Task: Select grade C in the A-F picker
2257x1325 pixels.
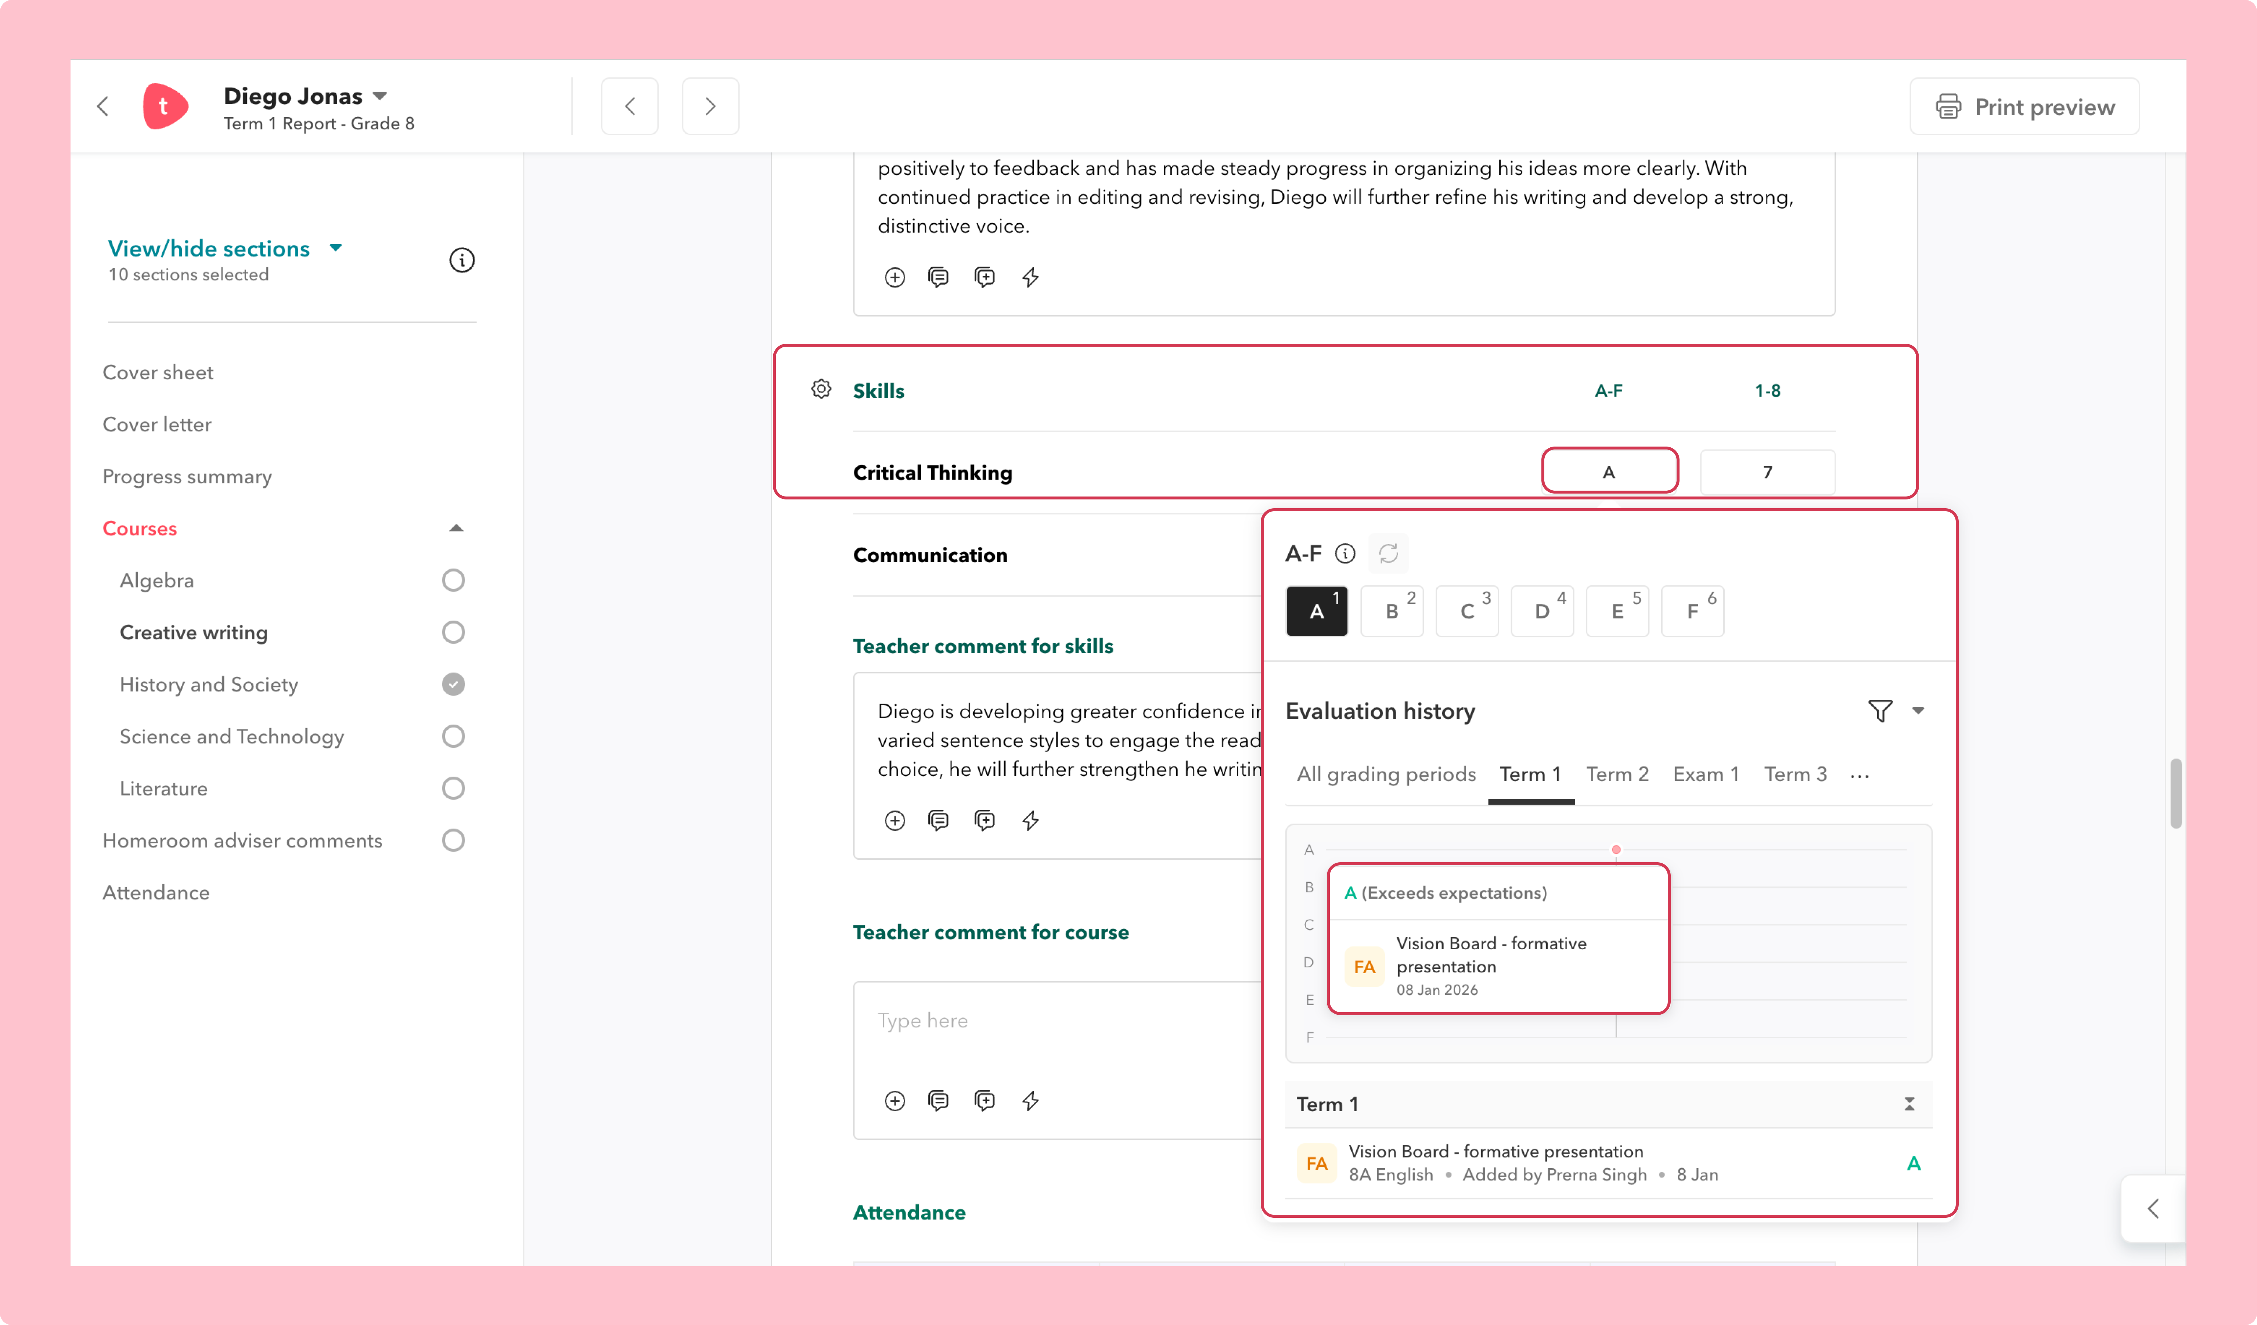Action: click(1467, 611)
